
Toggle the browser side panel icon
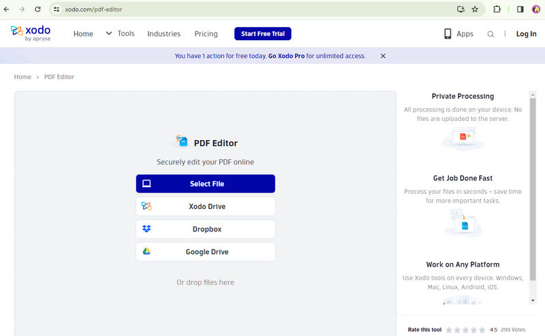point(520,10)
